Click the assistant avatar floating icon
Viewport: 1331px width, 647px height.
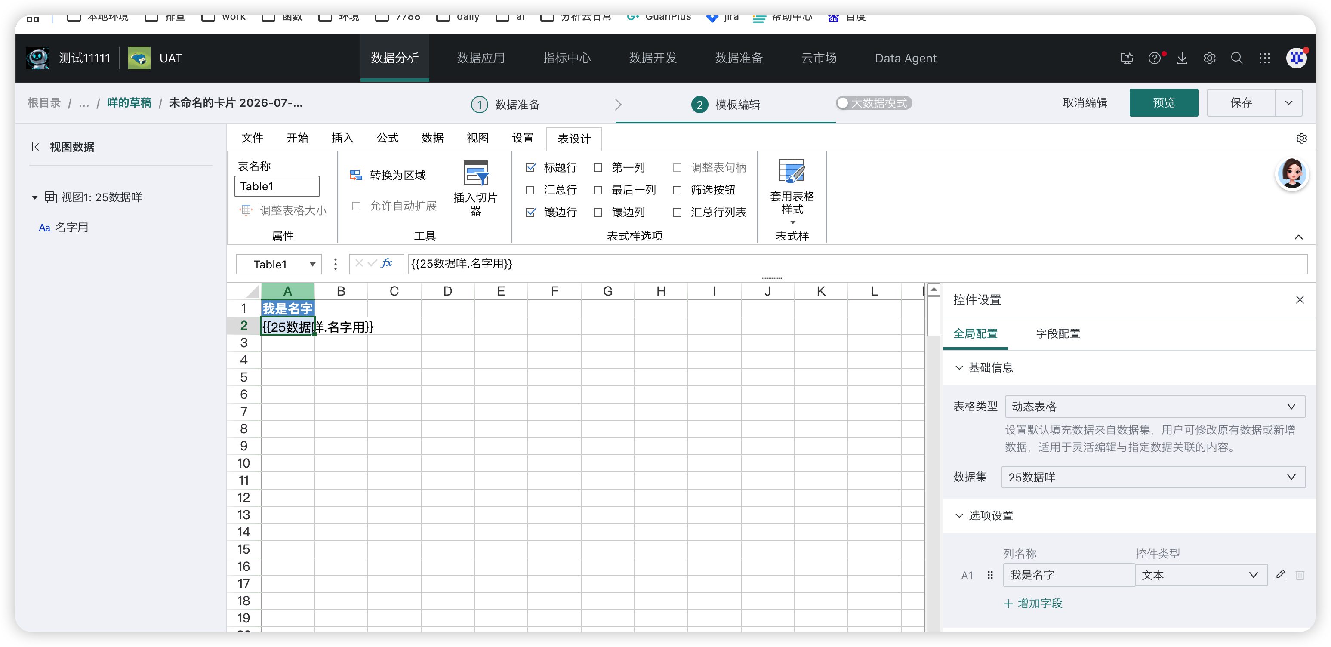click(x=1292, y=174)
